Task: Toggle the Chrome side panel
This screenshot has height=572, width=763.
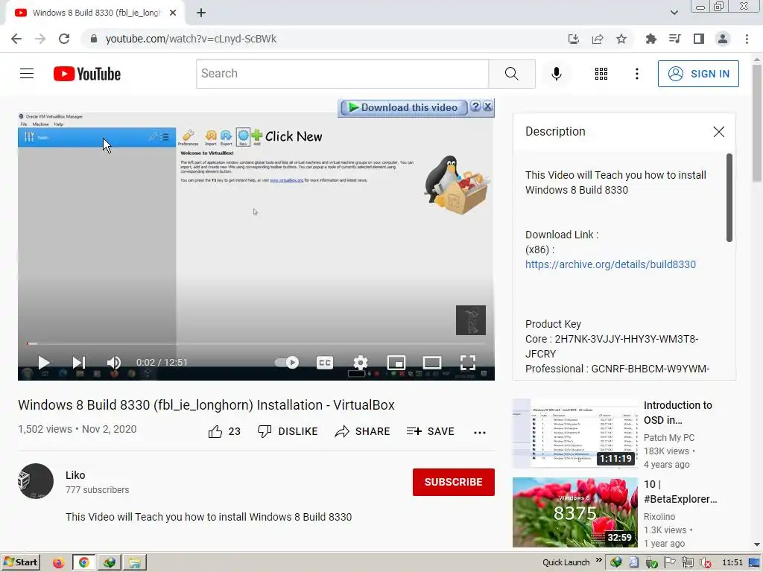Action: (x=699, y=39)
